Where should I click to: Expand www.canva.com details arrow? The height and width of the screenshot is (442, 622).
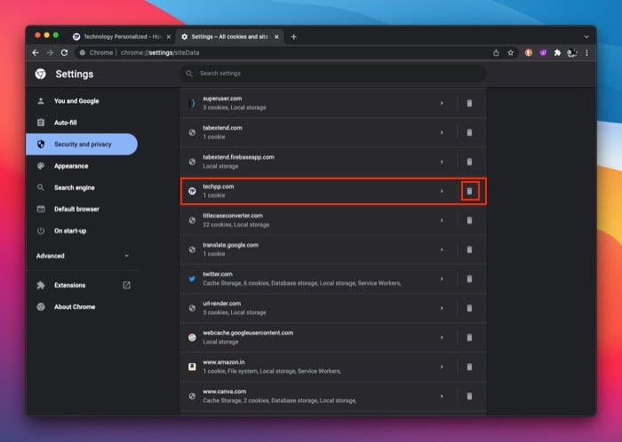click(442, 397)
